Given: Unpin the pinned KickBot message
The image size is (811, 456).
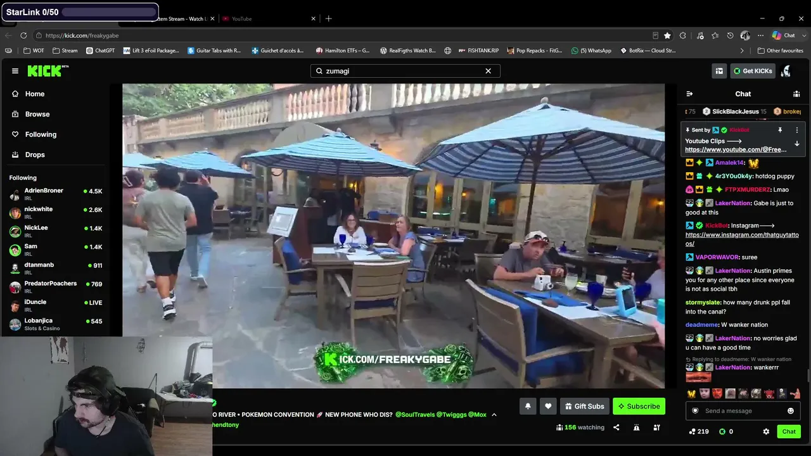Looking at the screenshot, I should pyautogui.click(x=780, y=130).
